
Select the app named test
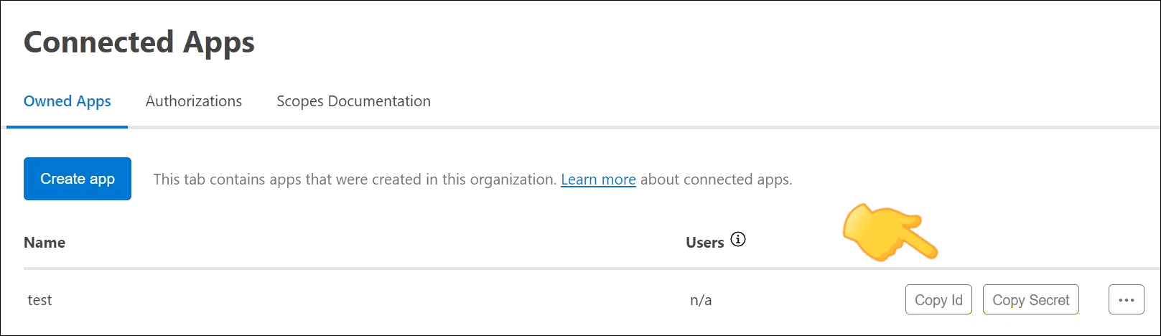click(x=40, y=300)
